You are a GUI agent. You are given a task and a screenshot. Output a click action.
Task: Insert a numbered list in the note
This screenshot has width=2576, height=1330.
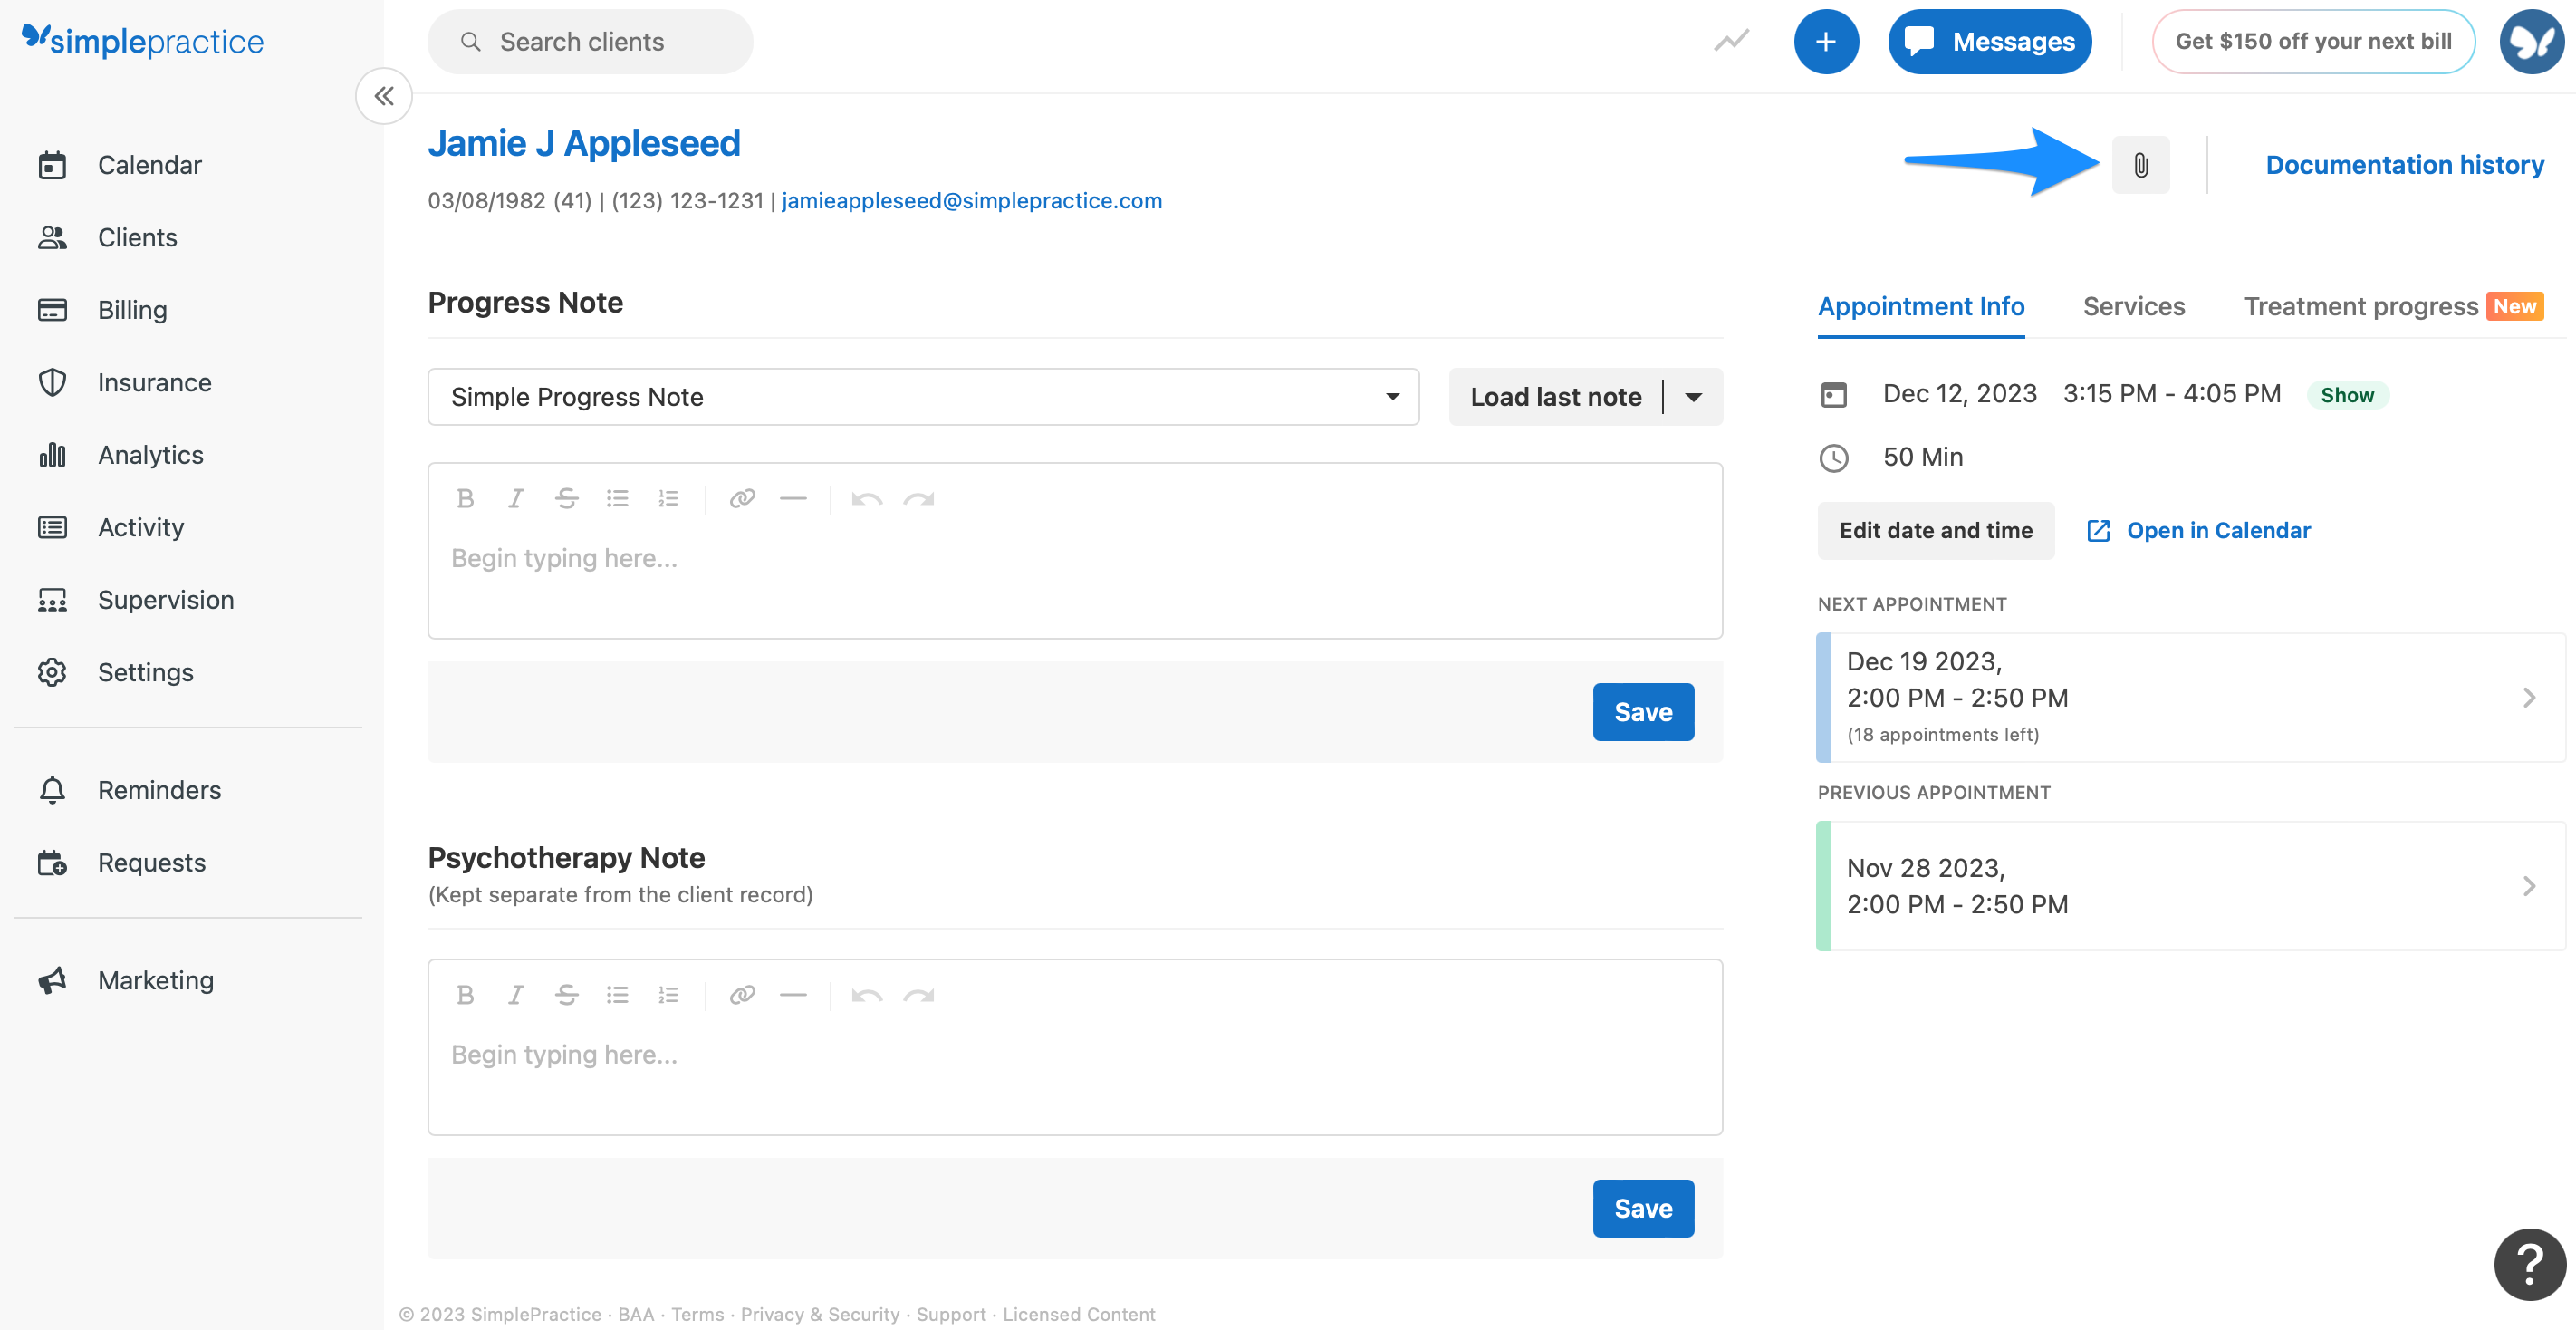pyautogui.click(x=668, y=497)
